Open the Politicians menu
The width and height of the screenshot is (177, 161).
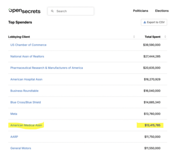click(141, 11)
